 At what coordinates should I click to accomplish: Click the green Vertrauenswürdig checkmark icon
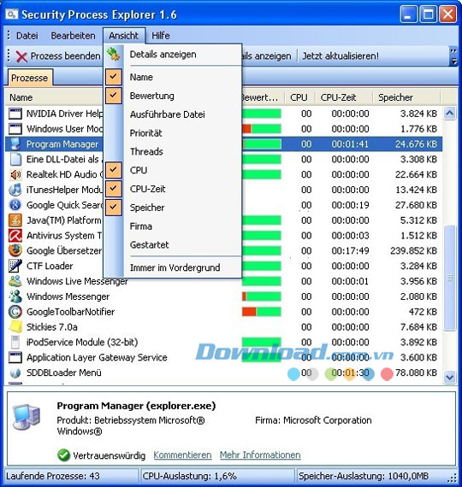pyautogui.click(x=64, y=455)
